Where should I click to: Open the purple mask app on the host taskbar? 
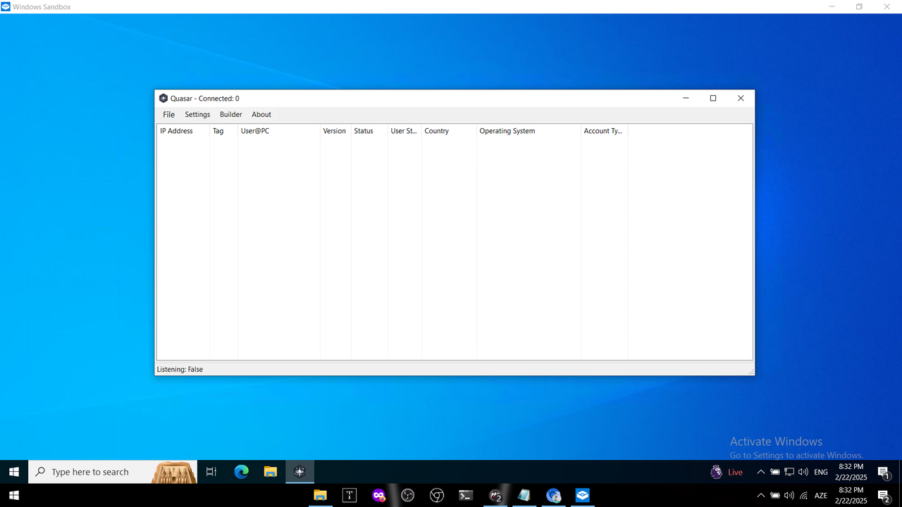379,496
